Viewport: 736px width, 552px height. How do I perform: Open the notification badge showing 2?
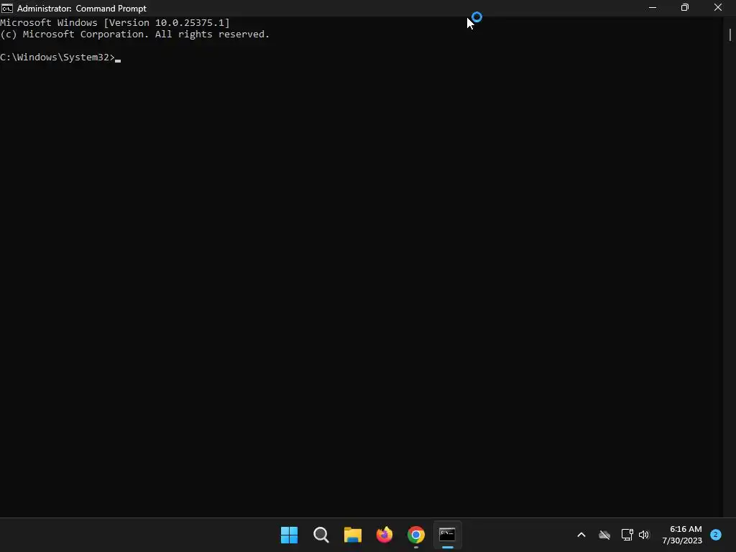tap(716, 534)
